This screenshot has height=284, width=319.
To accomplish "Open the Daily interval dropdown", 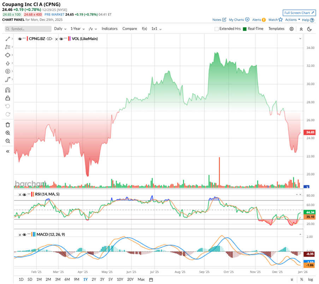I will tap(60, 29).
